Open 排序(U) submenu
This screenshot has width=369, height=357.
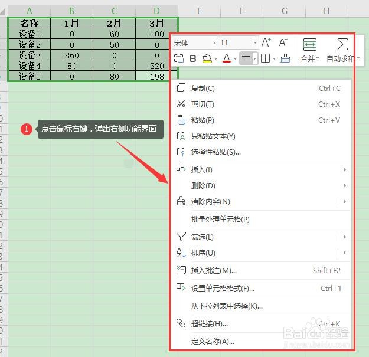tap(260, 253)
